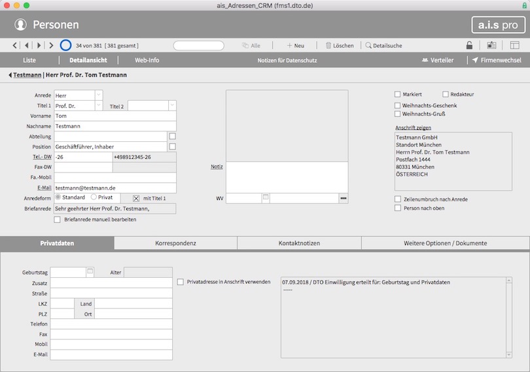Show all records with Alle

click(251, 46)
